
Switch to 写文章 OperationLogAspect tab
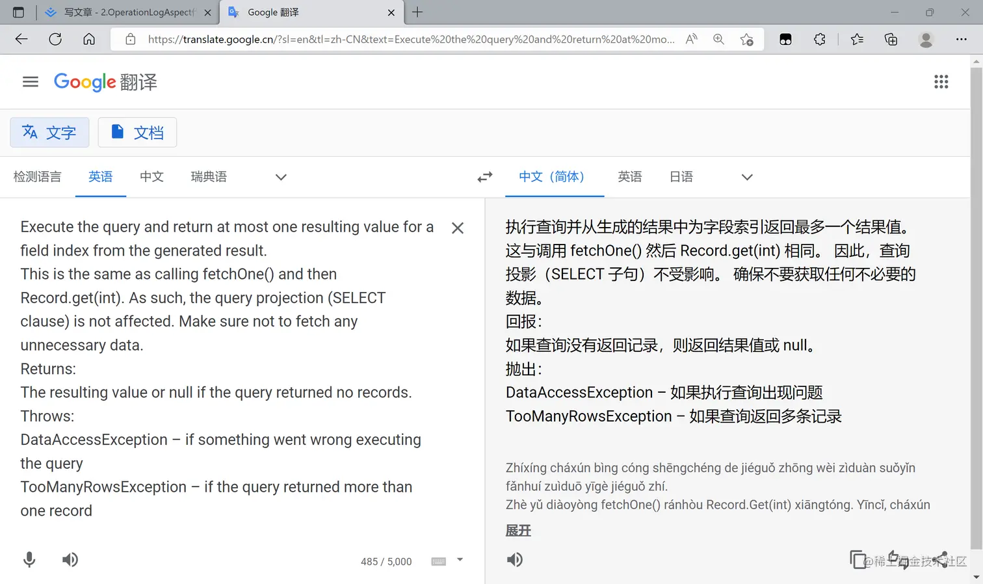tap(129, 12)
